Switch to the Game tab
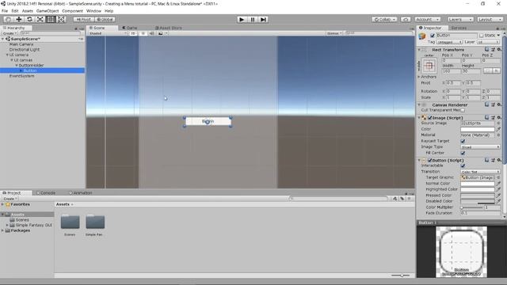 pos(130,28)
